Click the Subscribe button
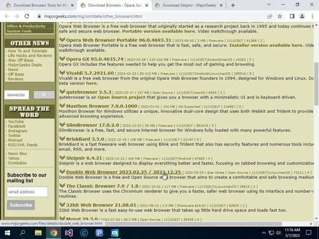319x239 pixels. 21,205
